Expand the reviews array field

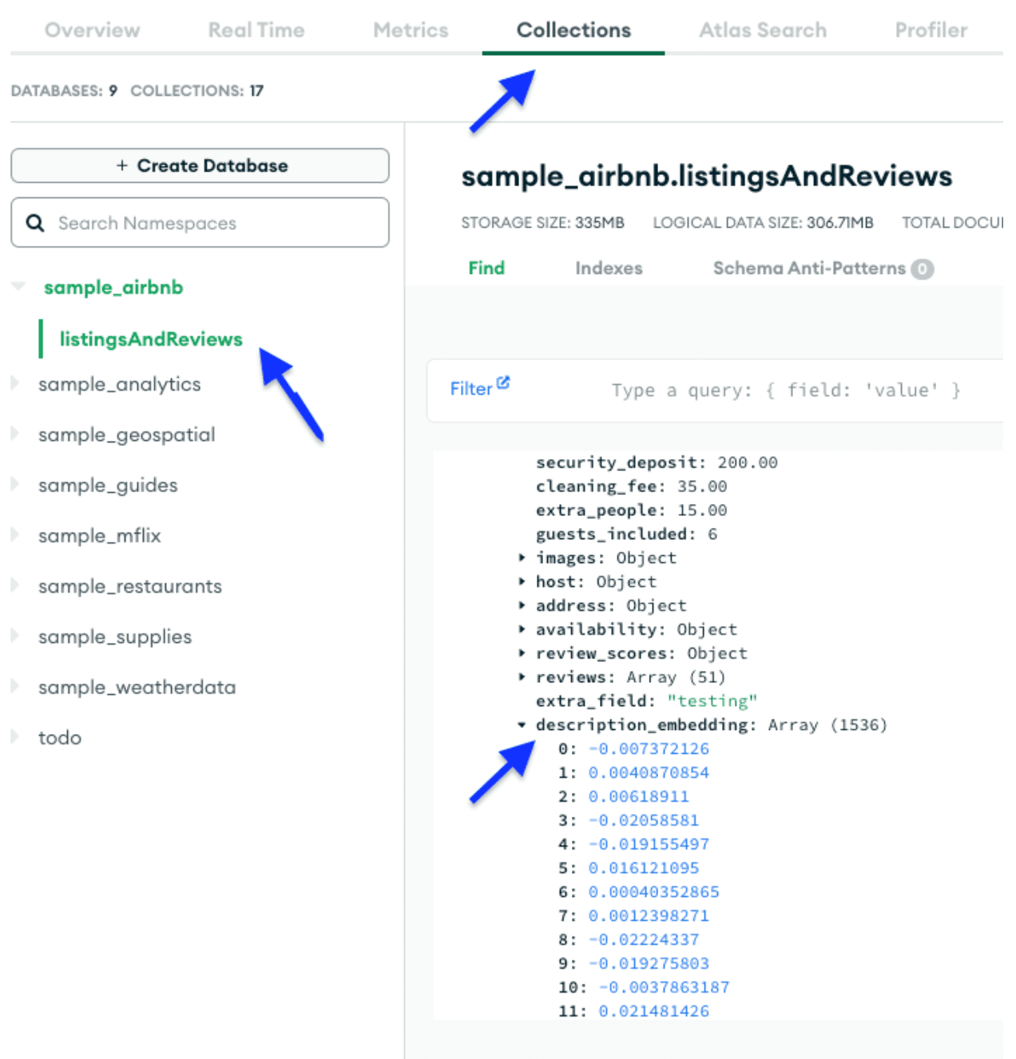click(x=522, y=677)
